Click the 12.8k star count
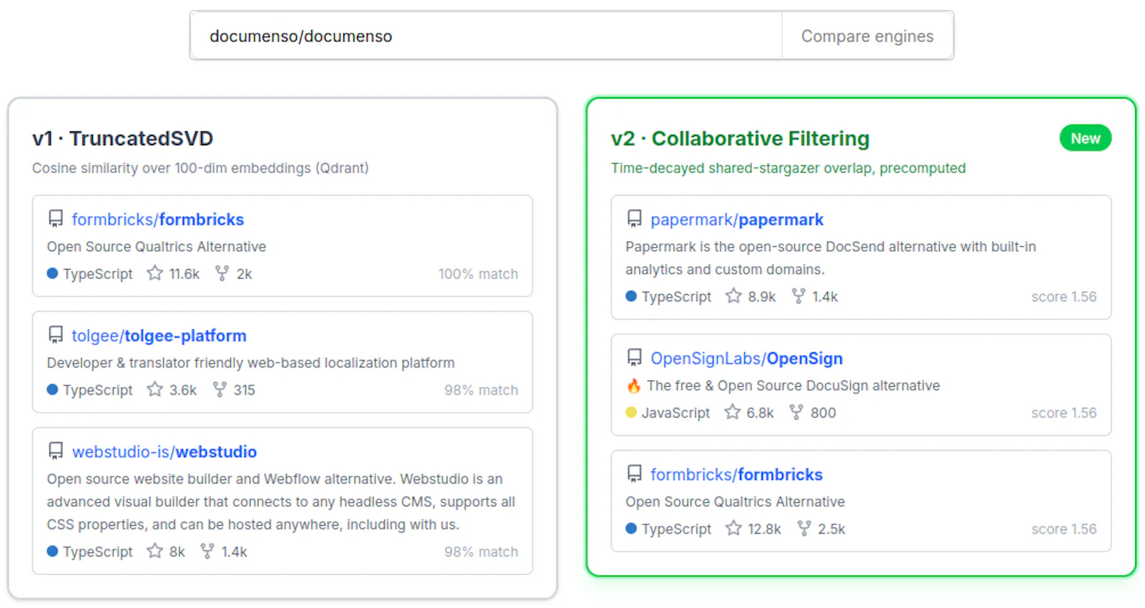 click(764, 529)
